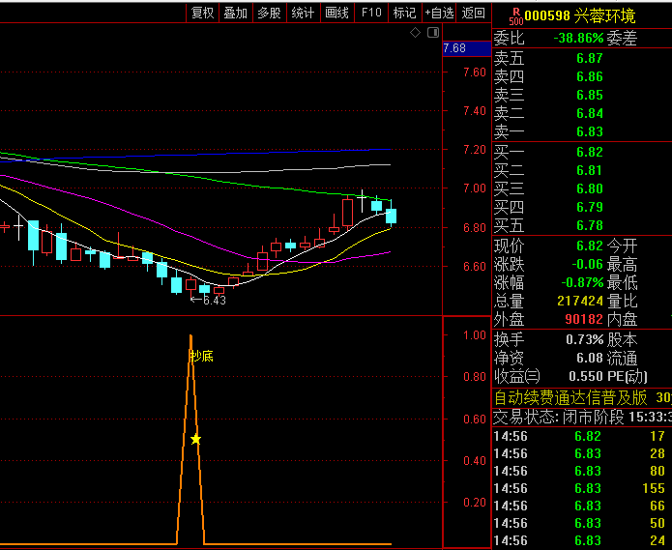Screen dimensions: 672x550
Task: Click the yellow star marker on indicator
Action: pyautogui.click(x=196, y=439)
